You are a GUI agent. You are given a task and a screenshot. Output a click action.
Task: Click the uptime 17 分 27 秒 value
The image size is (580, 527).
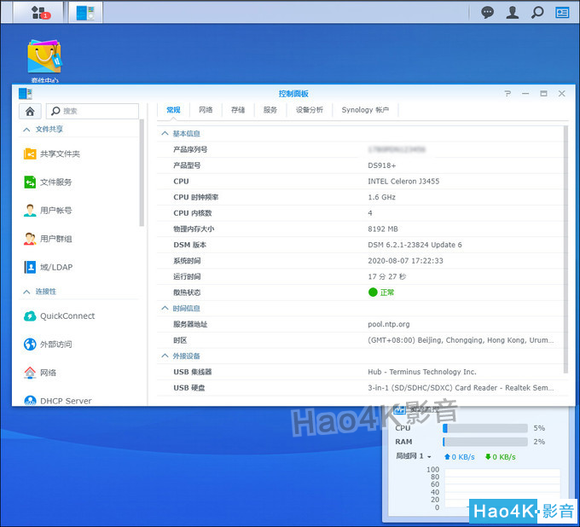coord(386,276)
